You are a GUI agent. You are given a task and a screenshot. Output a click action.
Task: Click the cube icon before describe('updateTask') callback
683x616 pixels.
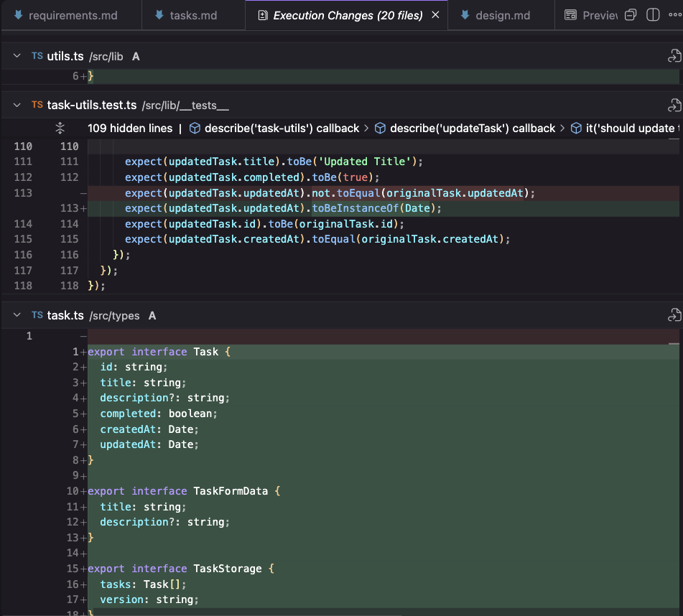[380, 128]
